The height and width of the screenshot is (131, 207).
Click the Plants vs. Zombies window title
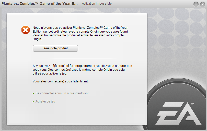[x=39, y=4]
